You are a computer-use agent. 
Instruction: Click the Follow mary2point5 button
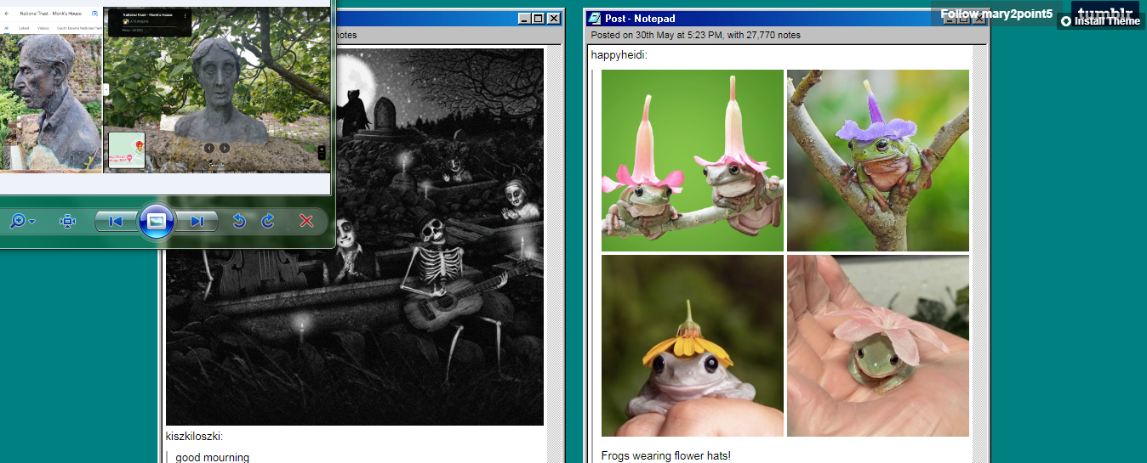(996, 14)
